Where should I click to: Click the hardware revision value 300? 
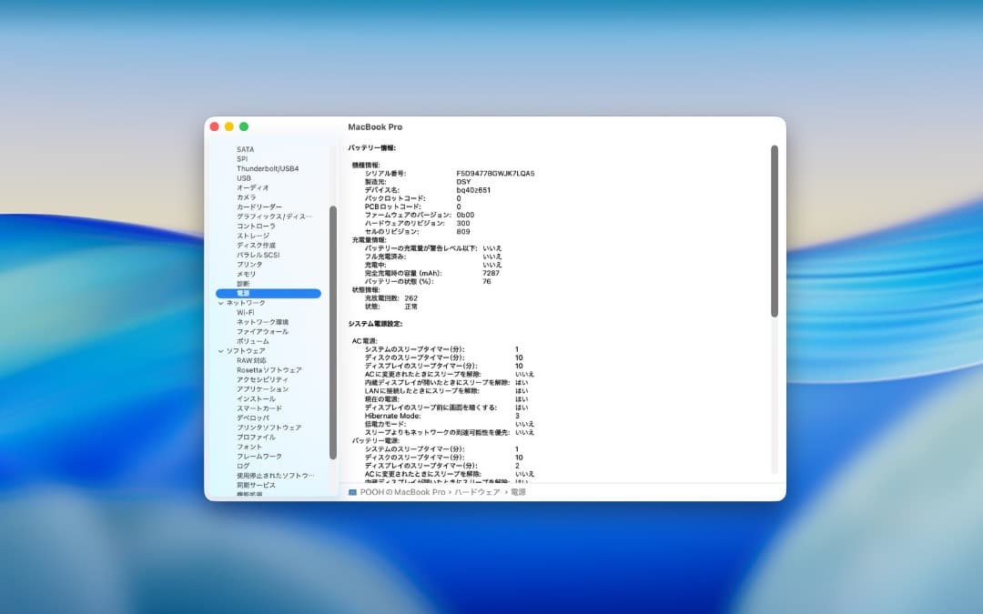463,224
